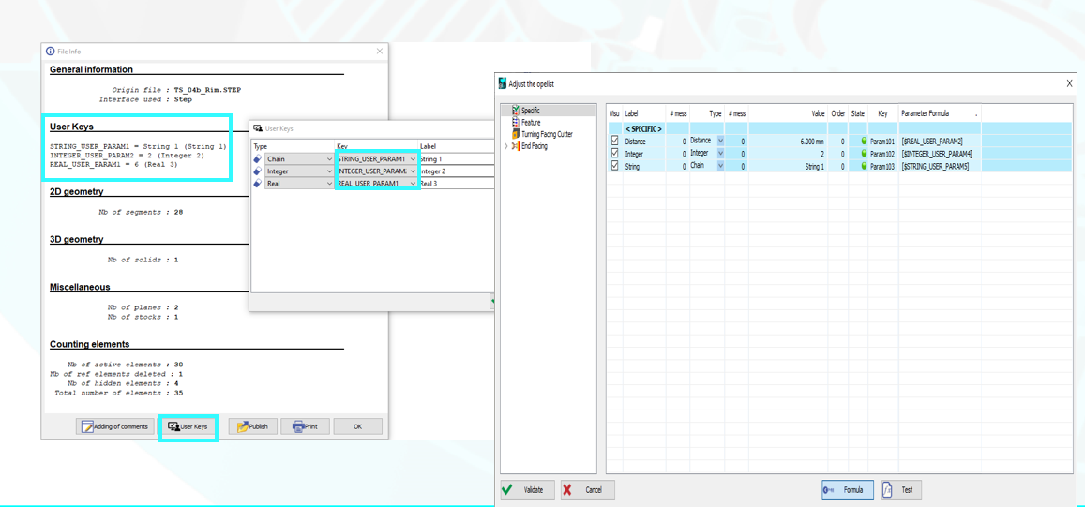Click the Publish button in File Info

coord(252,426)
